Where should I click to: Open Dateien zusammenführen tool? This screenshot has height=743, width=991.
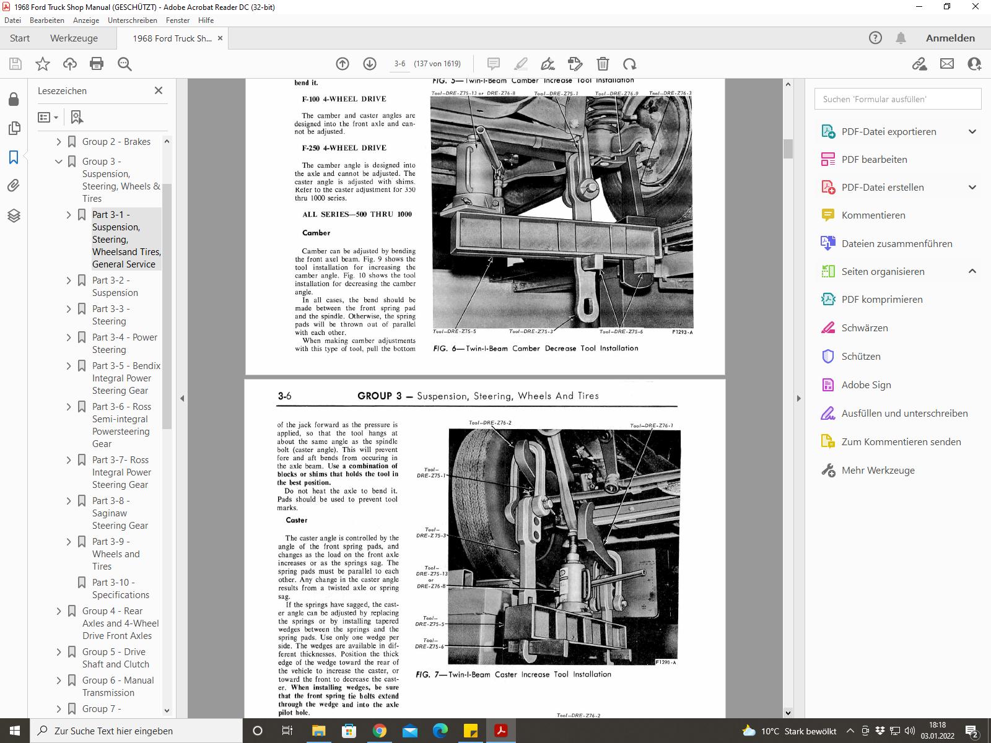point(896,243)
